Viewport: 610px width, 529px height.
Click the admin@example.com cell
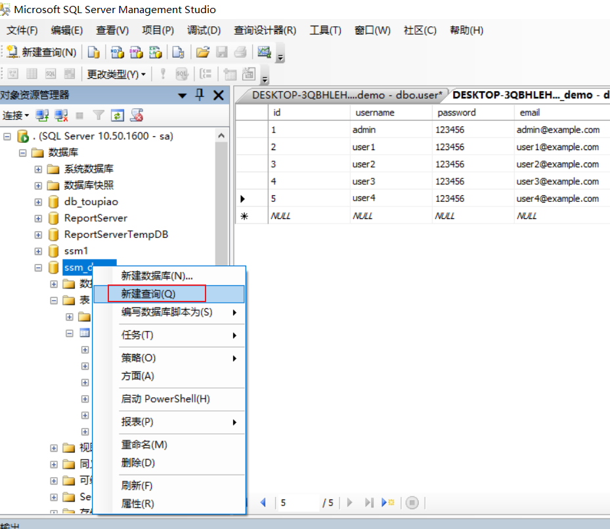(x=562, y=130)
